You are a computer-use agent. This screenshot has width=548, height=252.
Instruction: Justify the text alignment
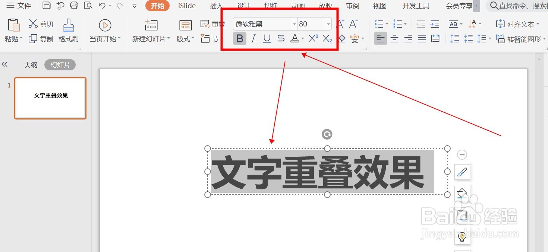[422, 38]
